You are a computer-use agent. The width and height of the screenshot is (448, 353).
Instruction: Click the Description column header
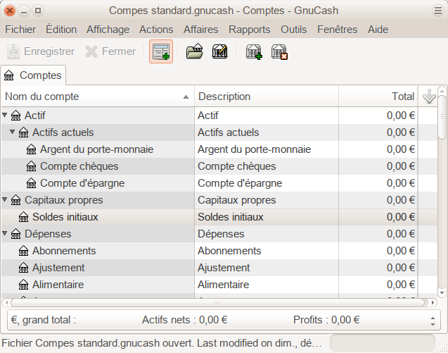pos(266,97)
